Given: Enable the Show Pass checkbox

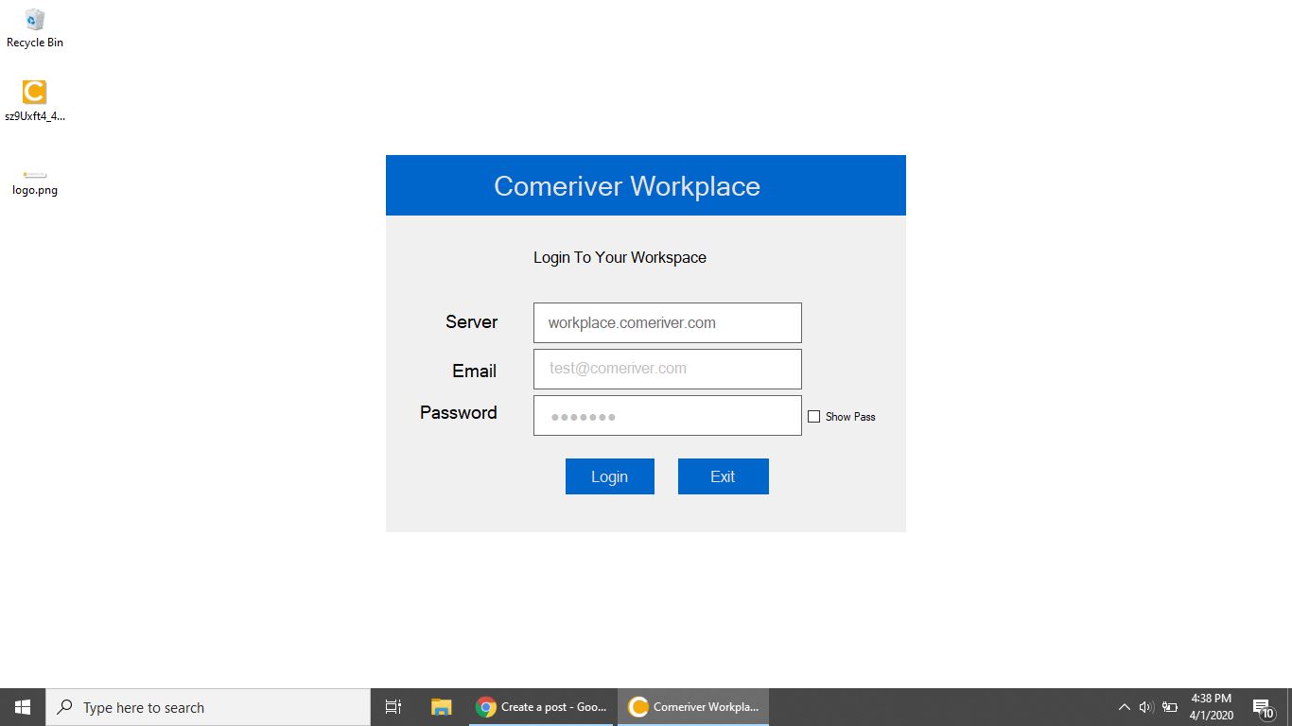Looking at the screenshot, I should [x=813, y=417].
